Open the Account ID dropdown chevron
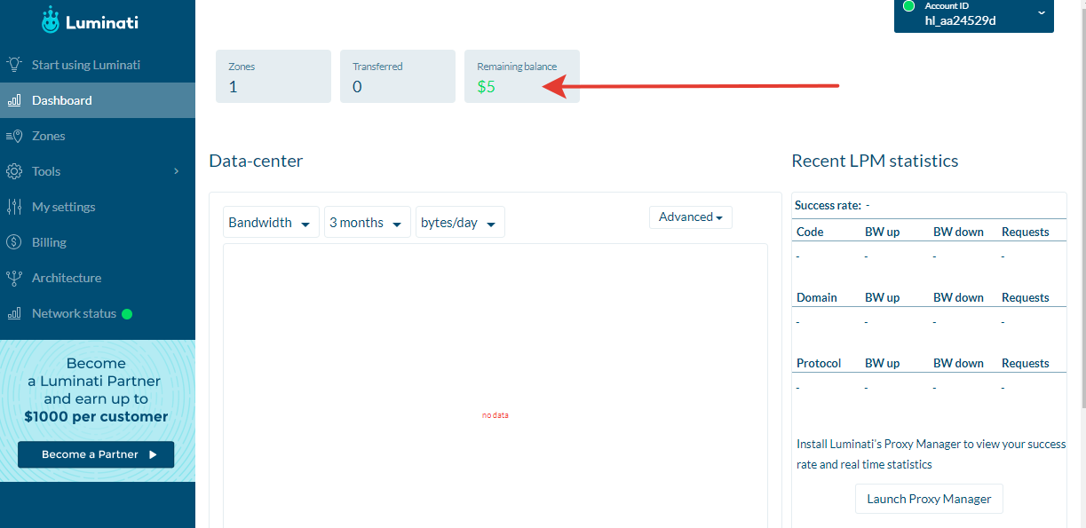The height and width of the screenshot is (528, 1086). coord(1042,12)
